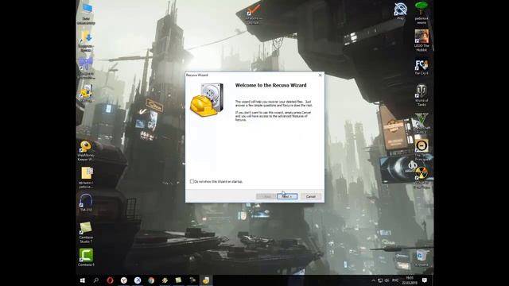The width and height of the screenshot is (509, 286).
Task: Open Opera from the taskbar
Action: (x=110, y=280)
